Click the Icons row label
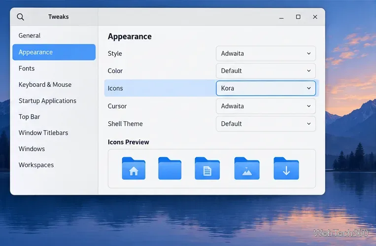376x246 pixels. [115, 88]
